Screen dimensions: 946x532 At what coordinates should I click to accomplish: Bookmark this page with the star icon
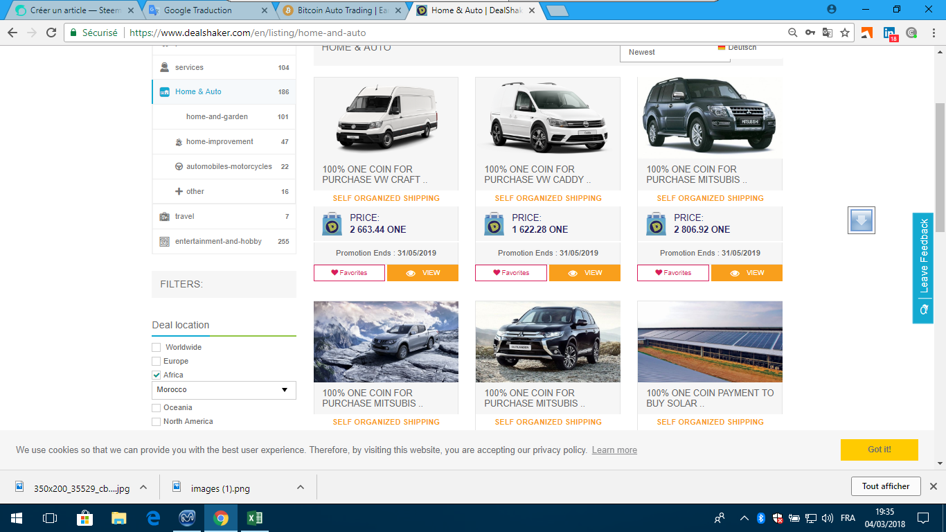[x=845, y=33]
